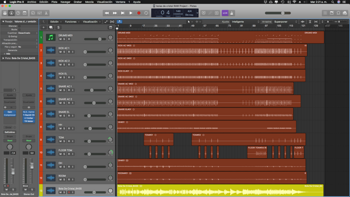Open the Mezcla menu

point(89,2)
